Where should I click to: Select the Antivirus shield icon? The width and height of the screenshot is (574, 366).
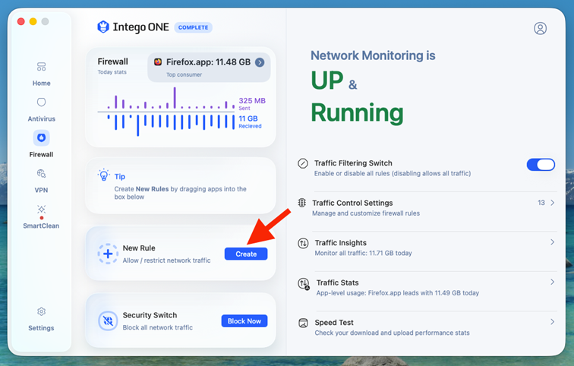[x=41, y=102]
